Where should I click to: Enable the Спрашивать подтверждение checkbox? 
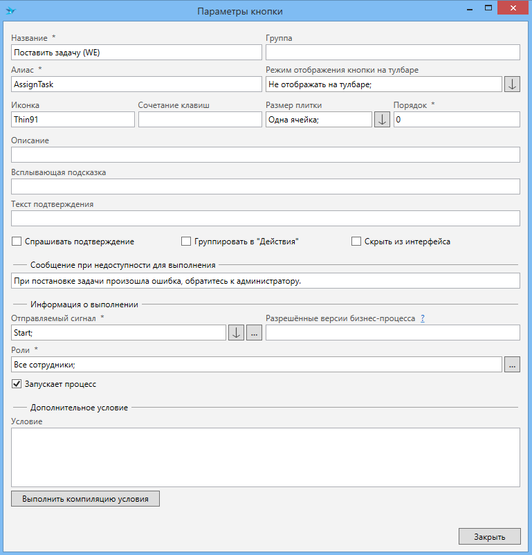(x=17, y=242)
